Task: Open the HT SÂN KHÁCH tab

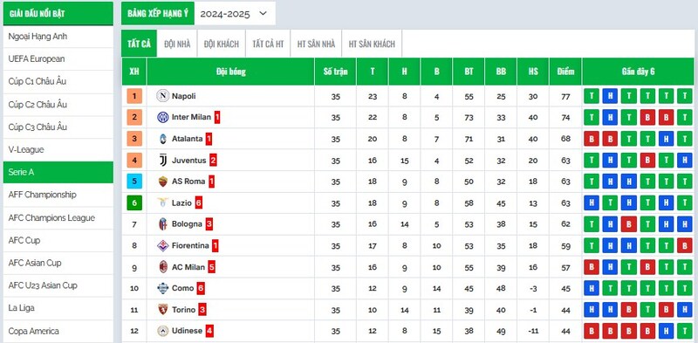Action: (x=372, y=44)
